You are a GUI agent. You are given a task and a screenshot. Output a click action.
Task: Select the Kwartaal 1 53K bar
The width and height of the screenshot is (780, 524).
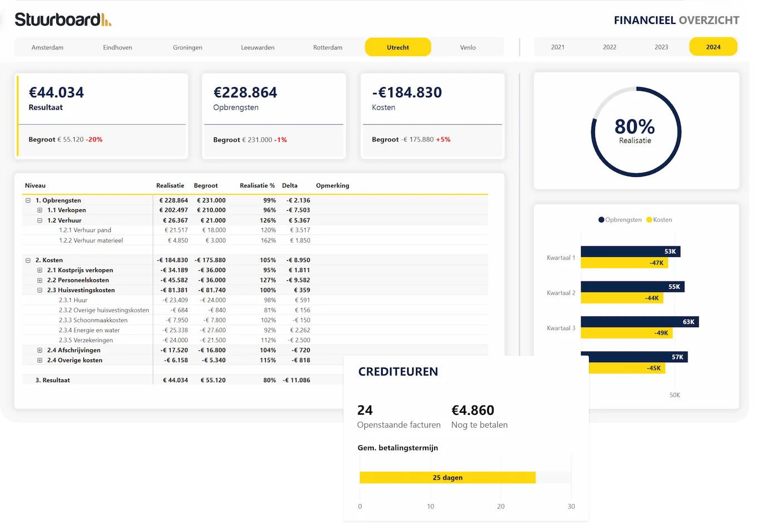(630, 251)
